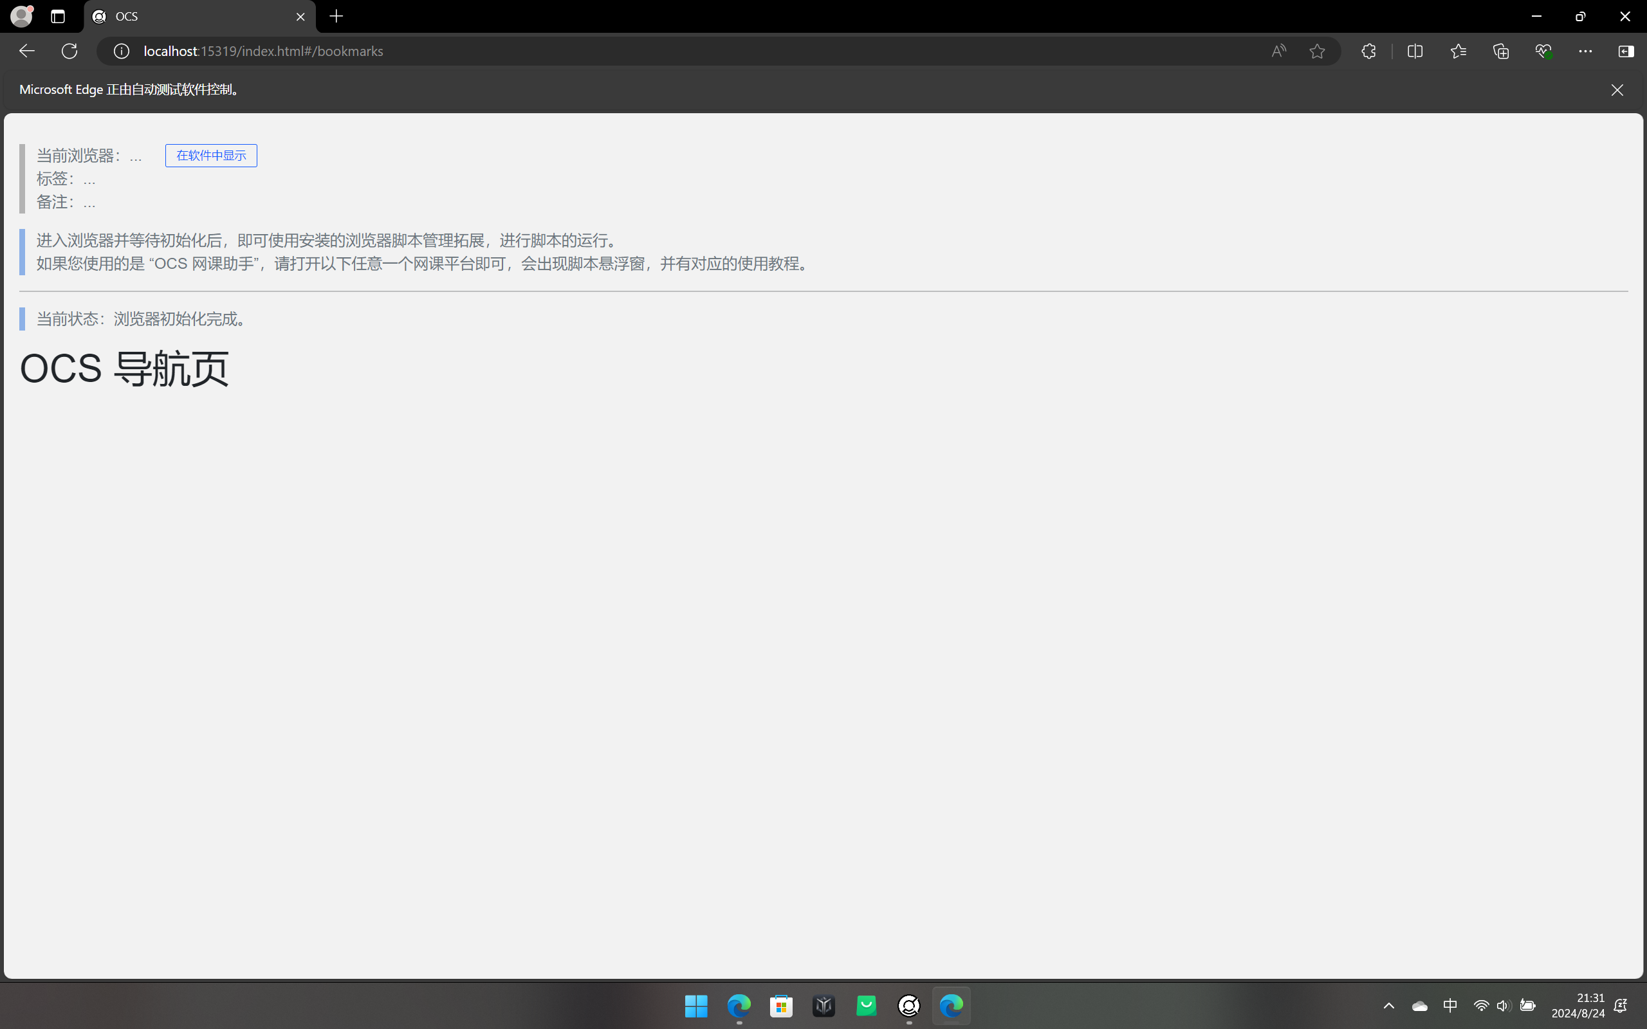Click the browser back arrow

pyautogui.click(x=26, y=51)
